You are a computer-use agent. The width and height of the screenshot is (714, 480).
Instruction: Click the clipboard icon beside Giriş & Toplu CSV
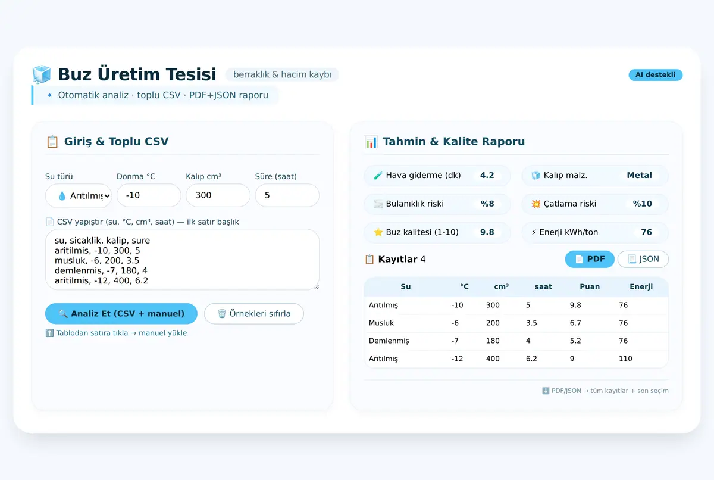pos(52,142)
